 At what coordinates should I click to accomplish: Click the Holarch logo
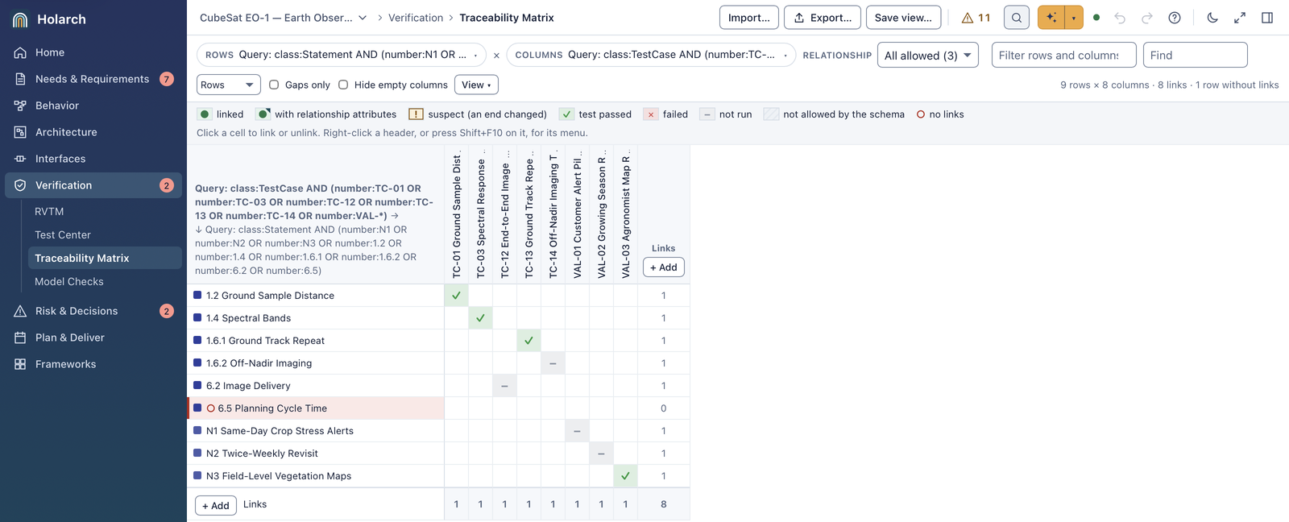[21, 19]
